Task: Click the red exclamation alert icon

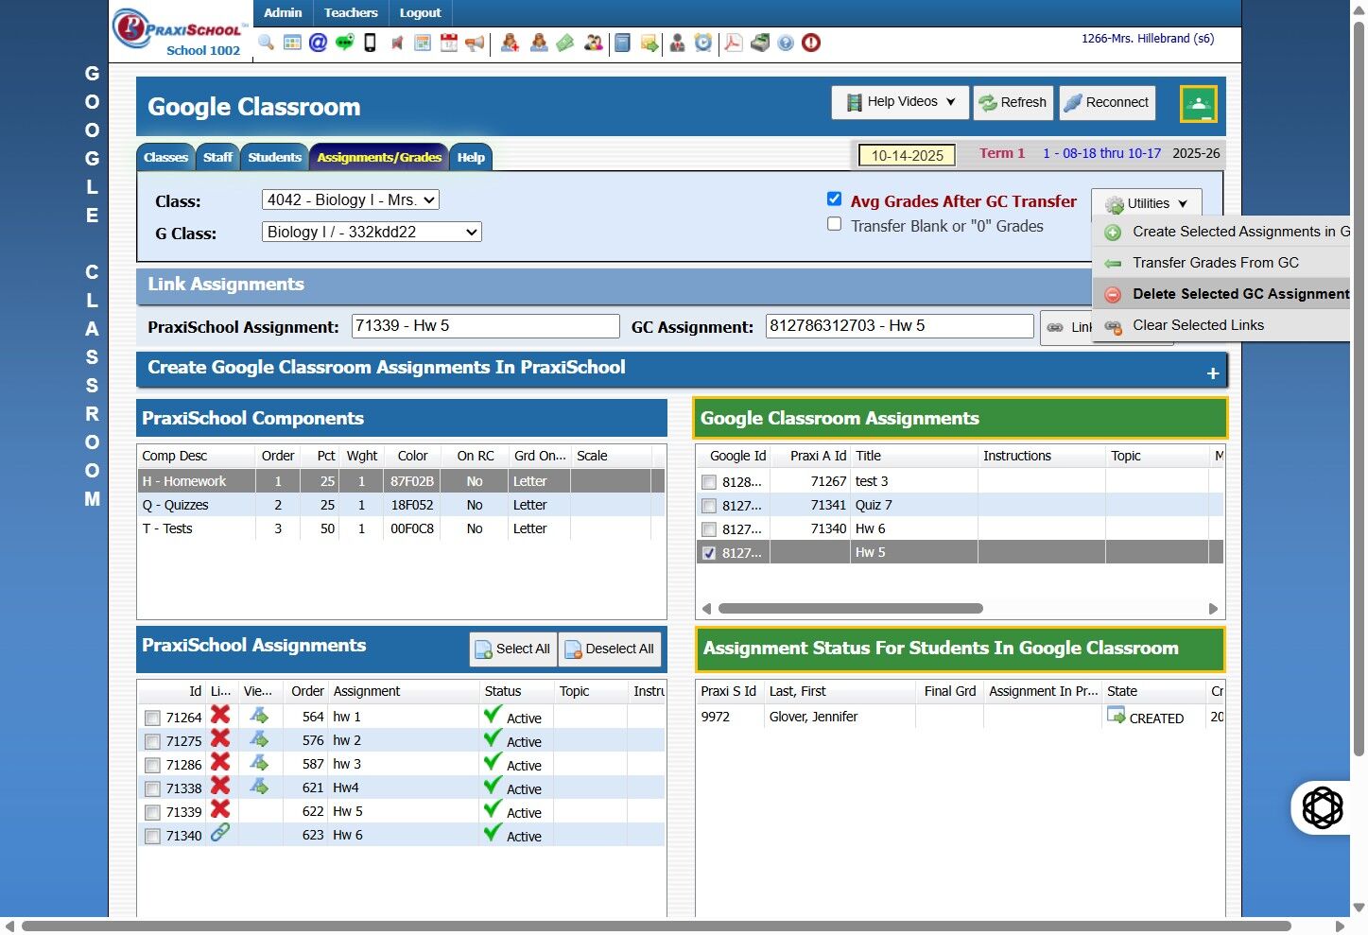Action: (x=811, y=43)
